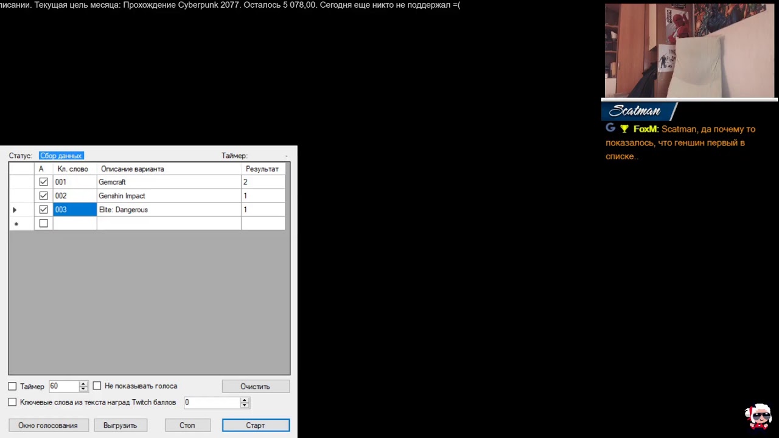This screenshot has height=438, width=779.
Task: Click the 'Результат' column header
Action: click(263, 169)
